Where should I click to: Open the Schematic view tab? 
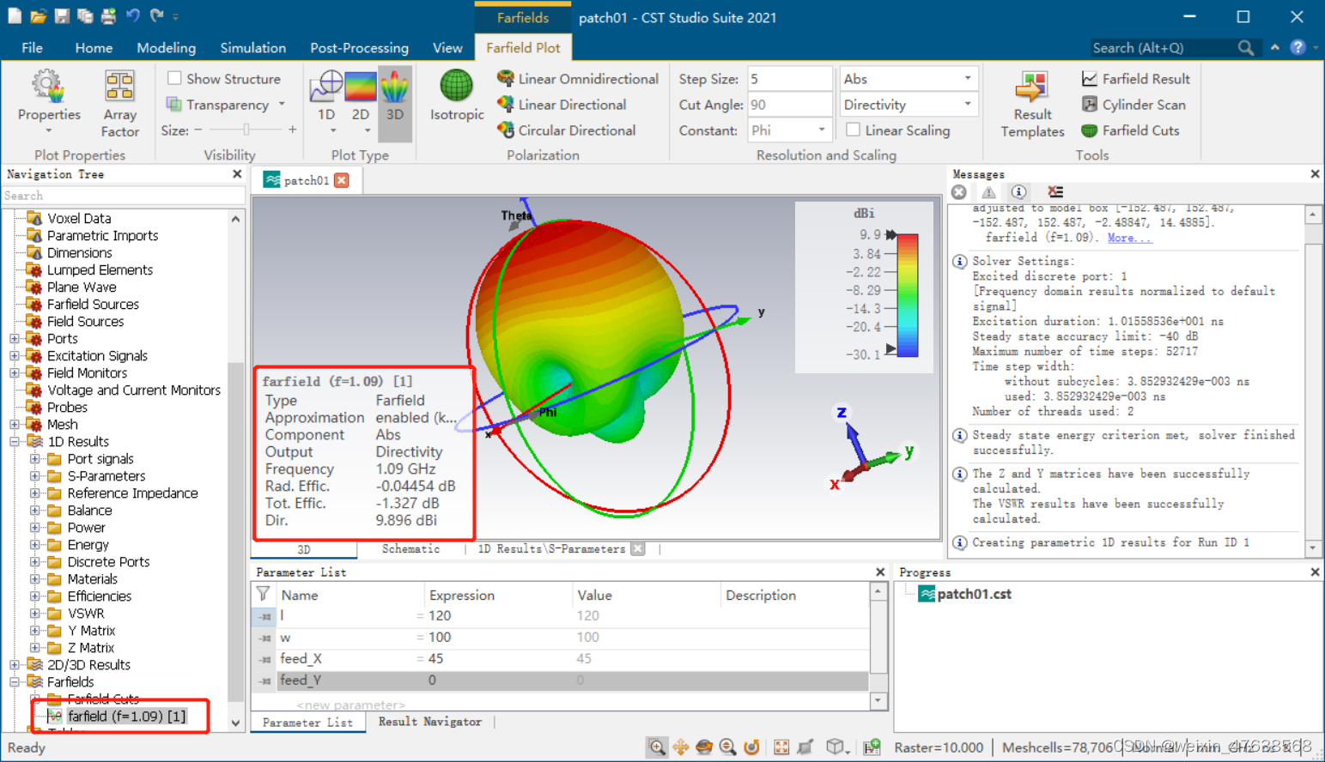coord(410,549)
